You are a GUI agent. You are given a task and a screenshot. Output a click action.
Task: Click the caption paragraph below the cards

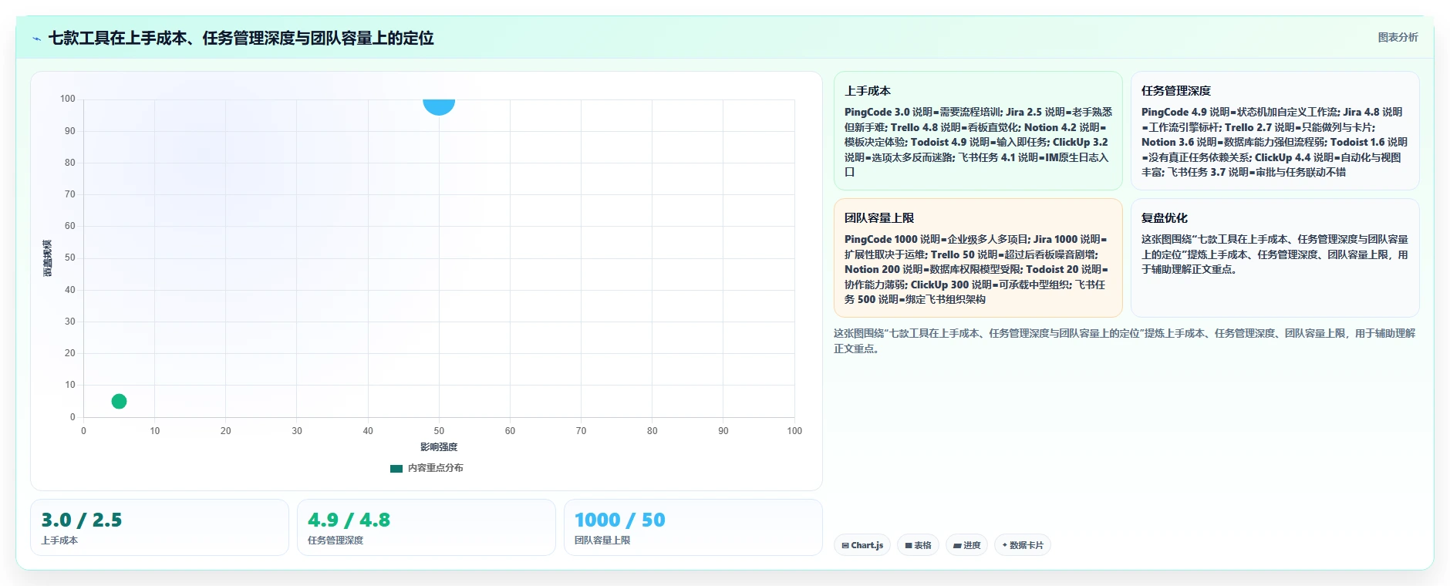tap(1125, 341)
